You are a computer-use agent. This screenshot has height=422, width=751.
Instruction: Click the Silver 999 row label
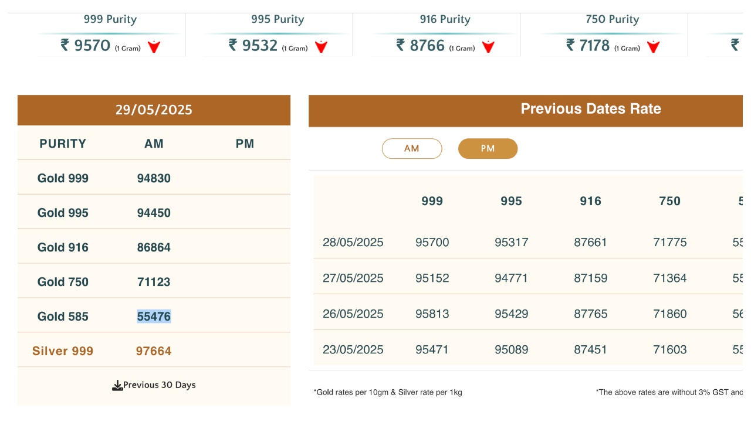pyautogui.click(x=63, y=351)
